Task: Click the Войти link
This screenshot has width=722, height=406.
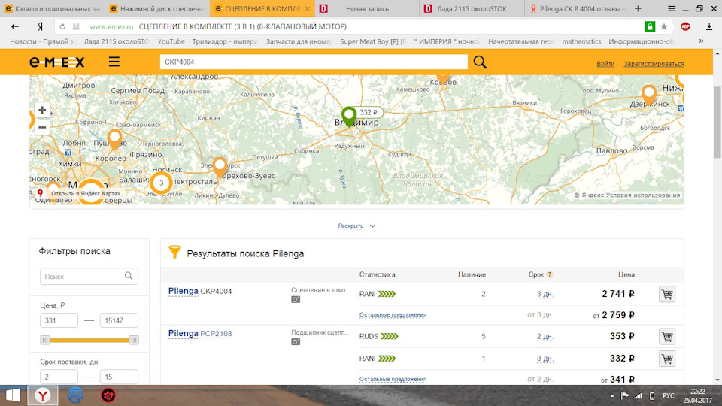Action: (605, 64)
